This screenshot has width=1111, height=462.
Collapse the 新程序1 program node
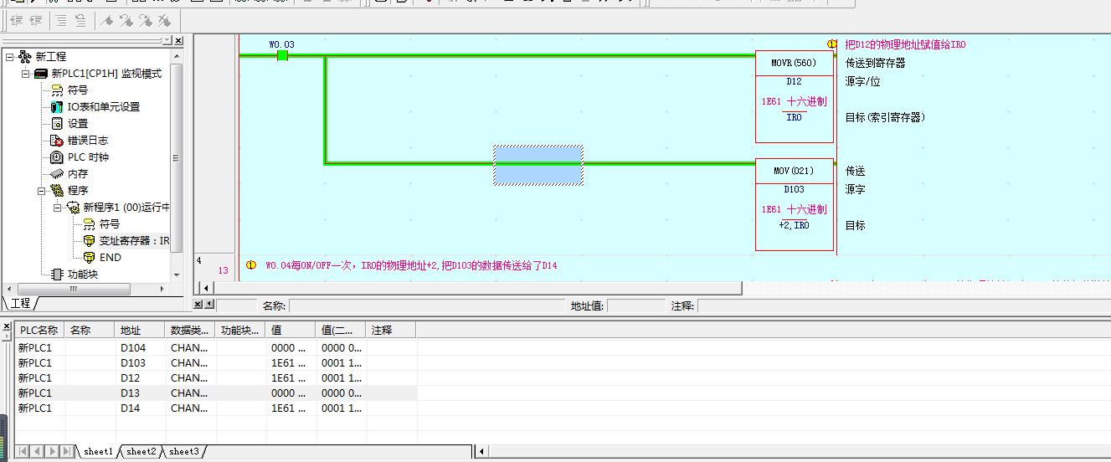click(x=58, y=208)
